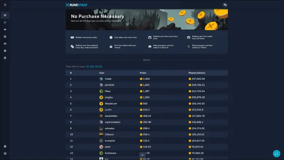Click the friends referral icon
This screenshot has width=284, height=160.
tap(111, 47)
